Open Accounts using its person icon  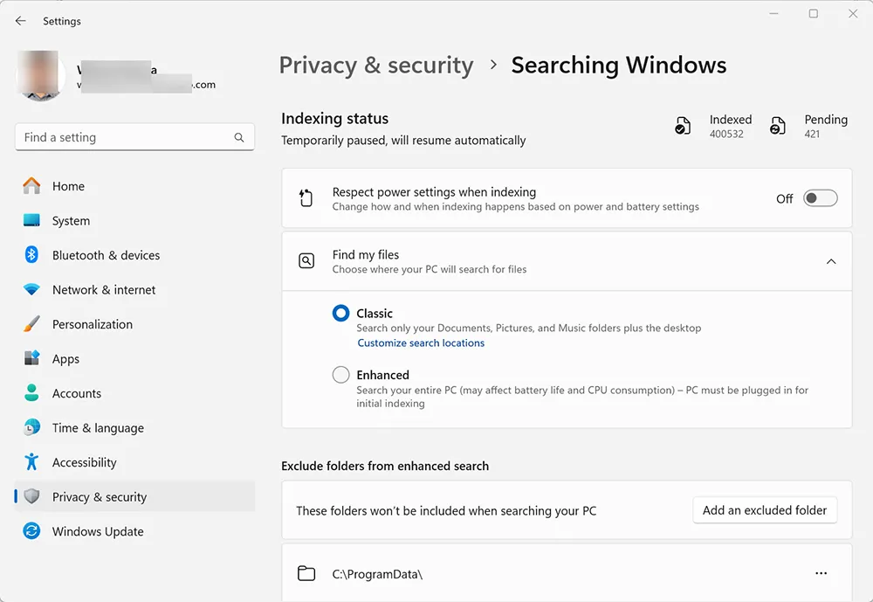click(x=33, y=393)
